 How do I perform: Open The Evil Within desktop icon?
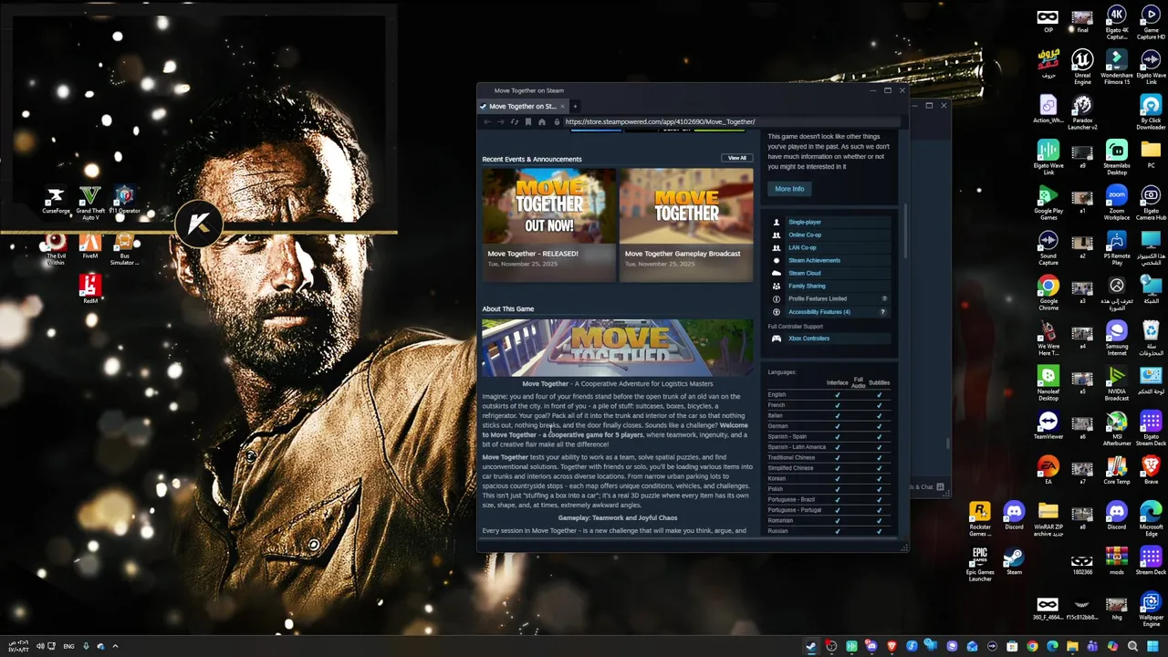click(x=56, y=248)
